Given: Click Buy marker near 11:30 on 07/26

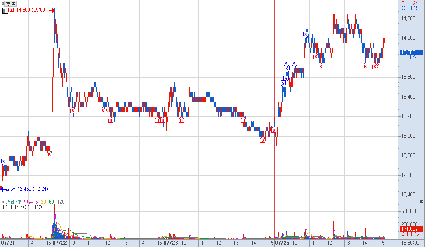Looking at the screenshot, I should pyautogui.click(x=320, y=66).
